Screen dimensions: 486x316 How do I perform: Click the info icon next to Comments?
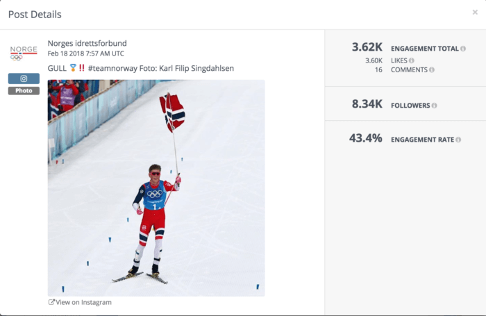coord(432,70)
